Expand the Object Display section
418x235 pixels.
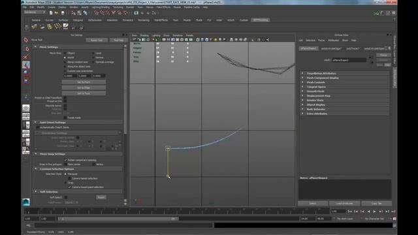click(302, 104)
